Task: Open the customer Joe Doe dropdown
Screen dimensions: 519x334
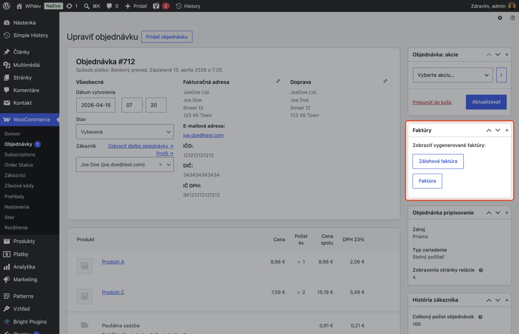Action: click(125, 164)
